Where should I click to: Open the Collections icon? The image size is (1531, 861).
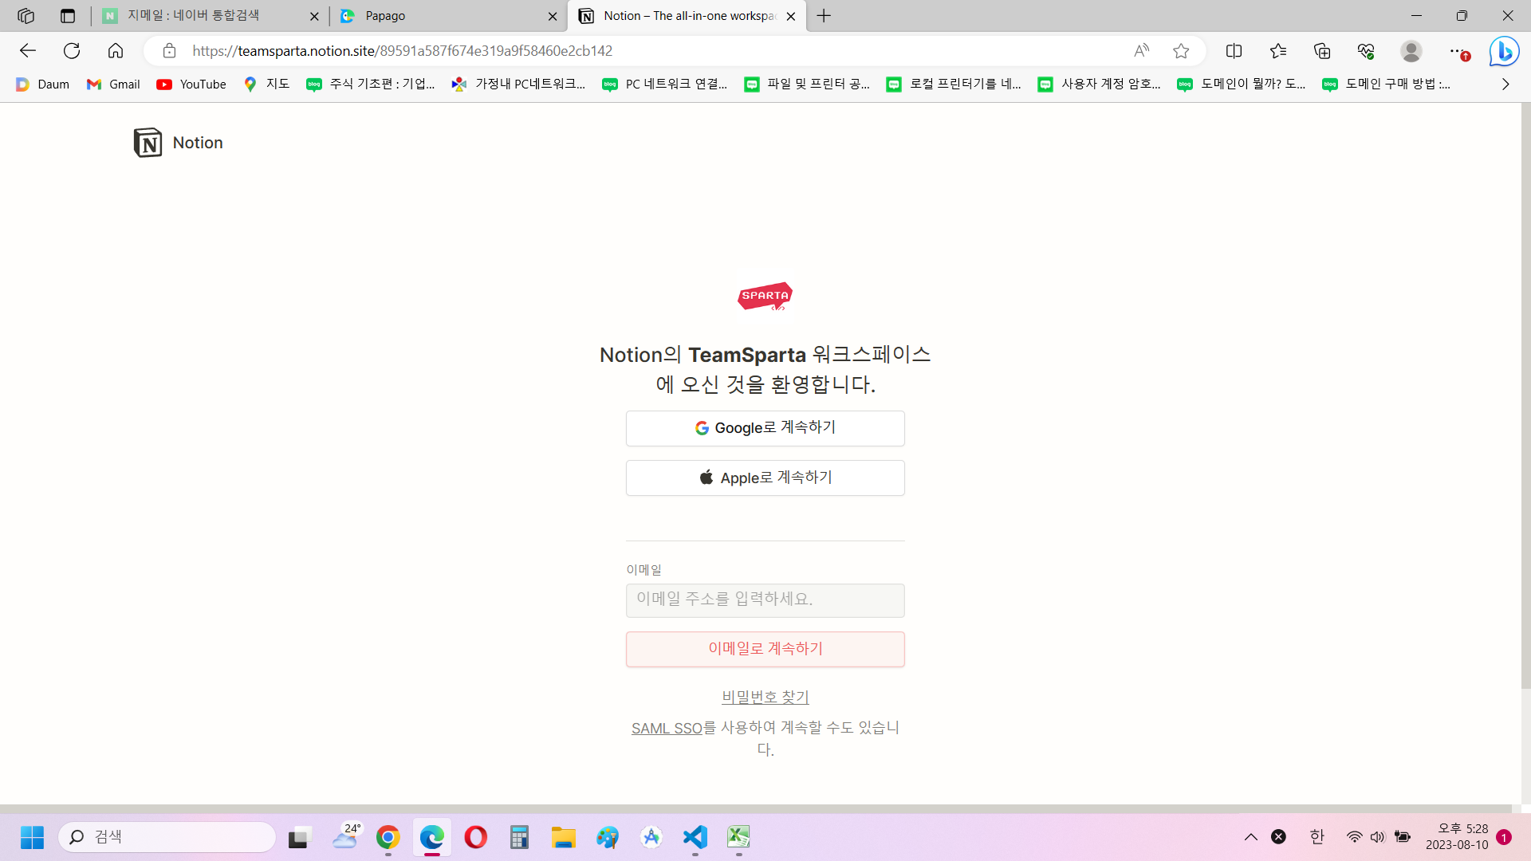(x=1322, y=51)
